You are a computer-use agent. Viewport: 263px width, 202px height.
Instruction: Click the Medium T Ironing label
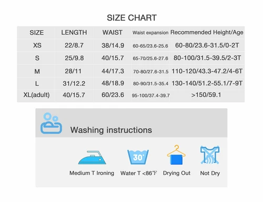[92, 173]
